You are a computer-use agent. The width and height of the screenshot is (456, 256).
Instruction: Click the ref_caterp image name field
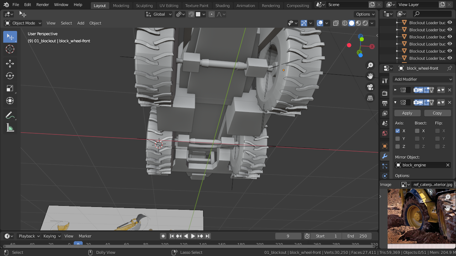(432, 185)
